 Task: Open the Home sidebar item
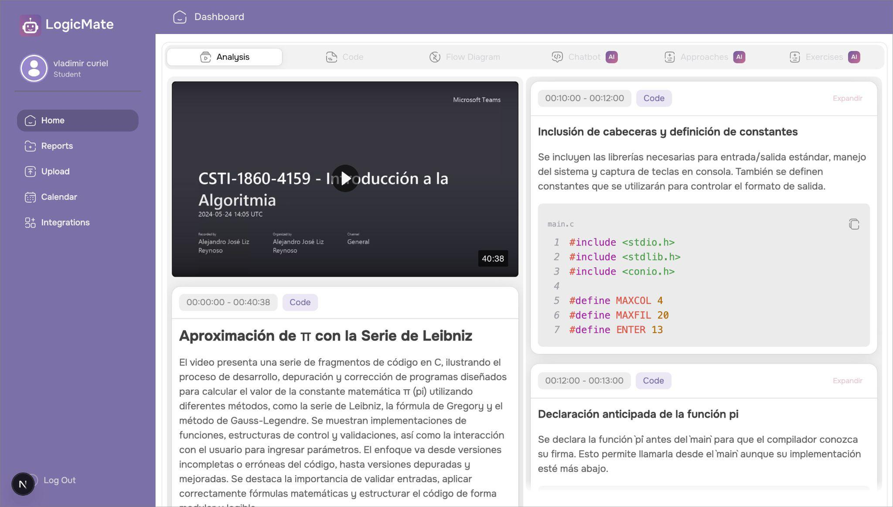78,120
